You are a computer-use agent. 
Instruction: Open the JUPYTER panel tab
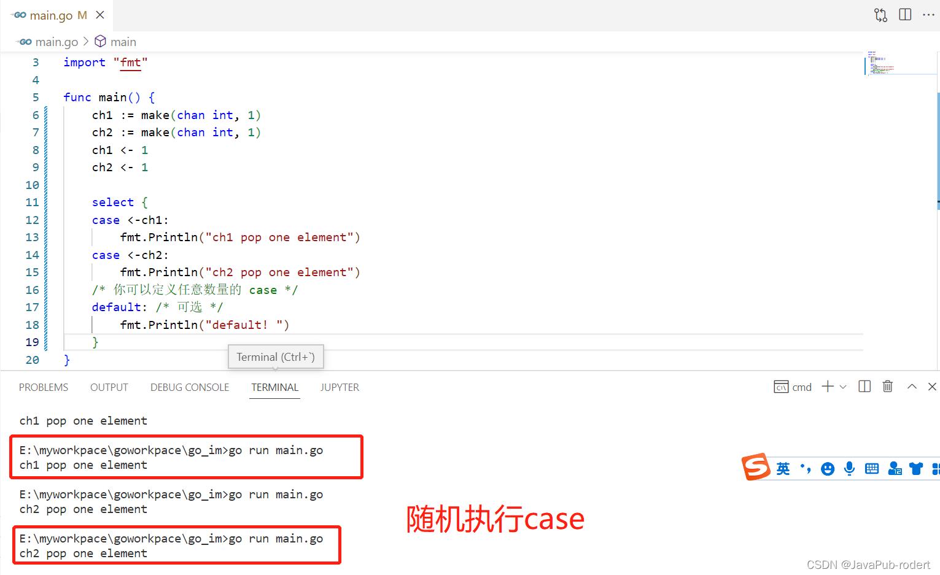(x=340, y=387)
